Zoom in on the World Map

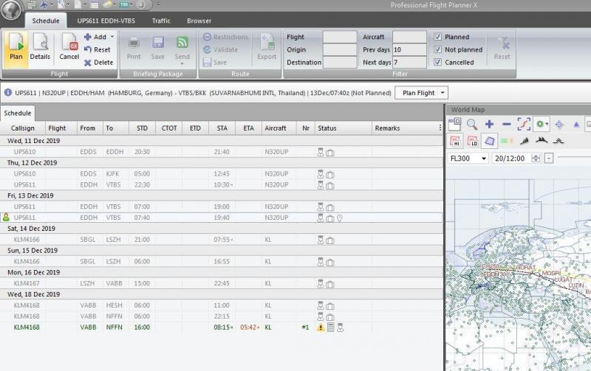(x=489, y=125)
